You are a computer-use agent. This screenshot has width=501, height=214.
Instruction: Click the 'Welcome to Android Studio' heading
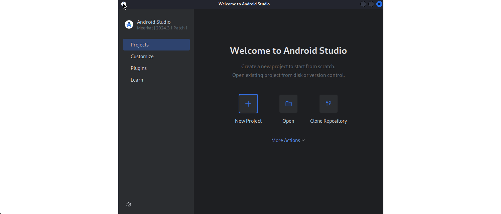click(x=288, y=50)
